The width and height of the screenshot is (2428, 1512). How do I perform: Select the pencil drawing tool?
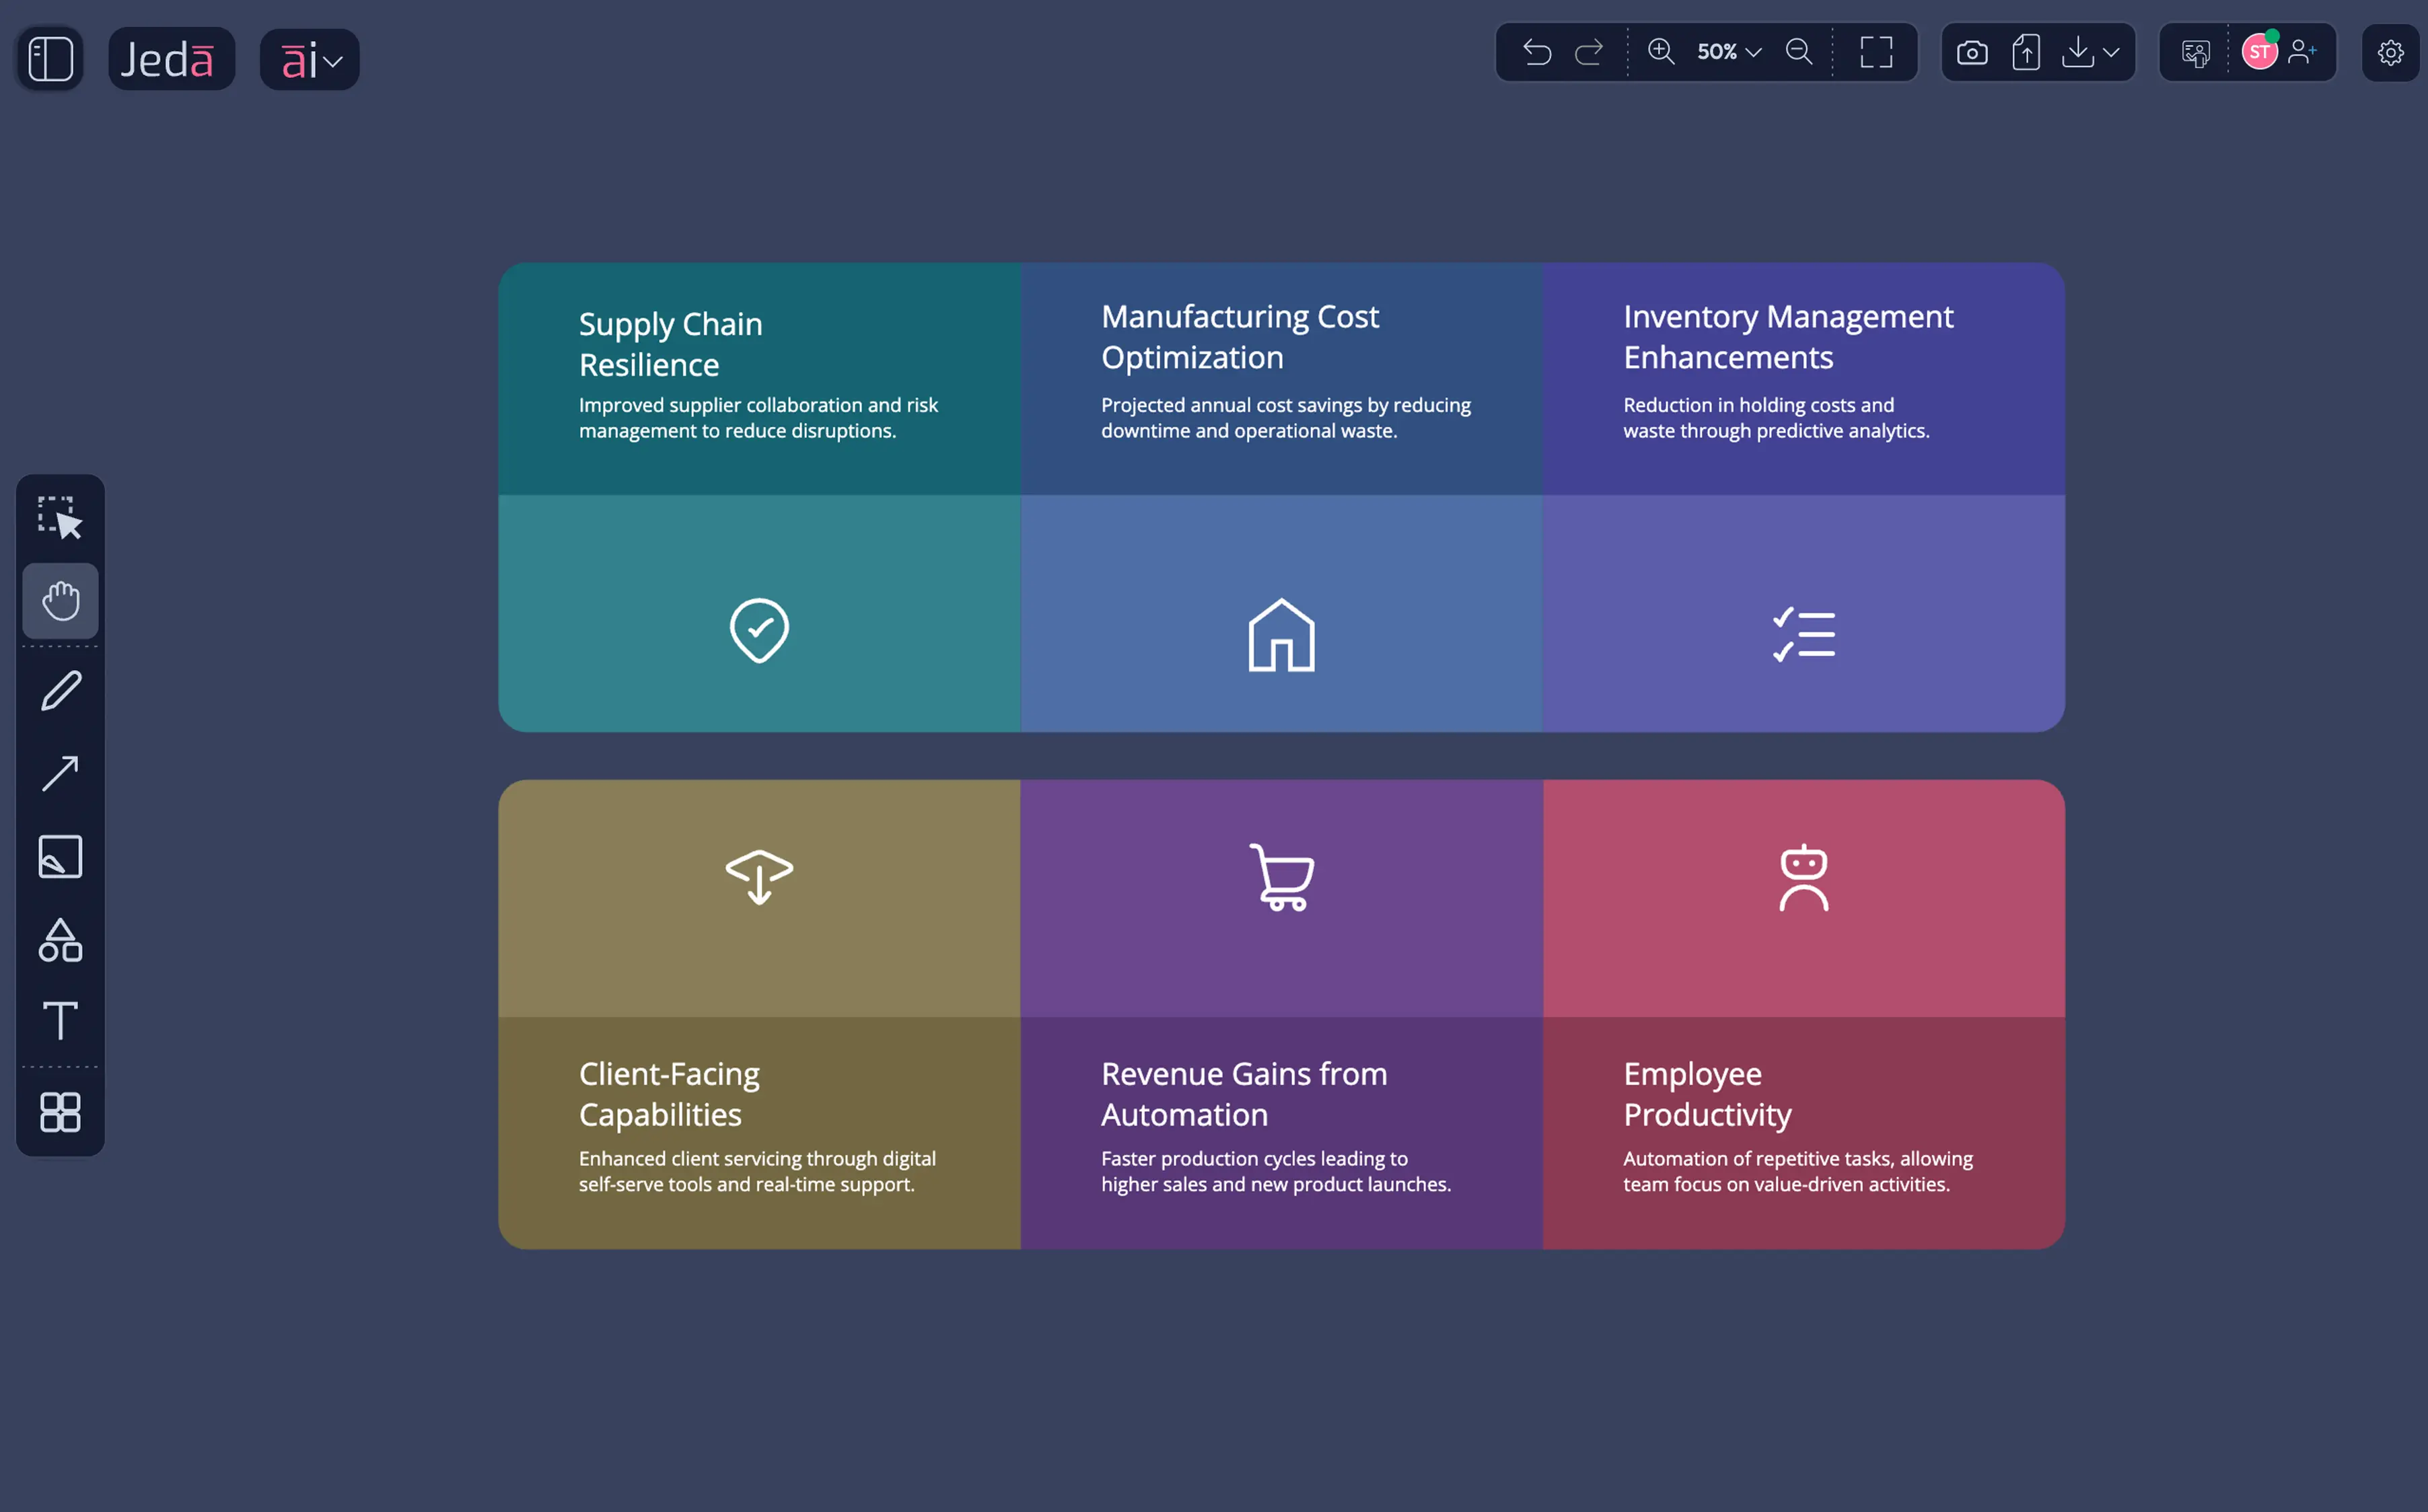(60, 690)
